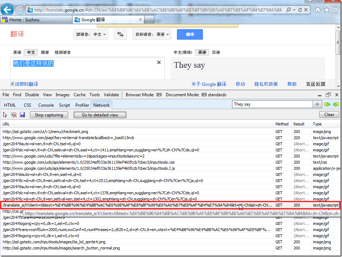This screenshot has width=342, height=257.
Task: Swap source and target languages icon
Action: click(120, 35)
